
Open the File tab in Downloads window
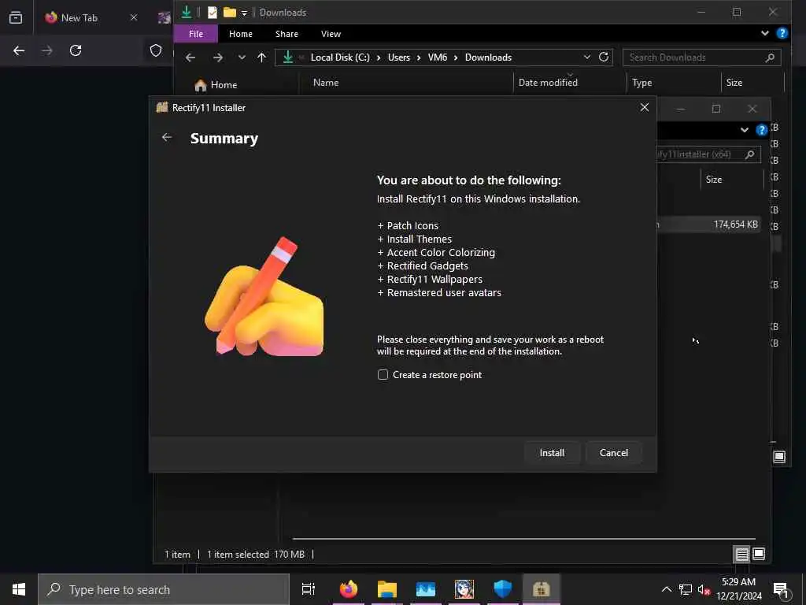(x=196, y=34)
